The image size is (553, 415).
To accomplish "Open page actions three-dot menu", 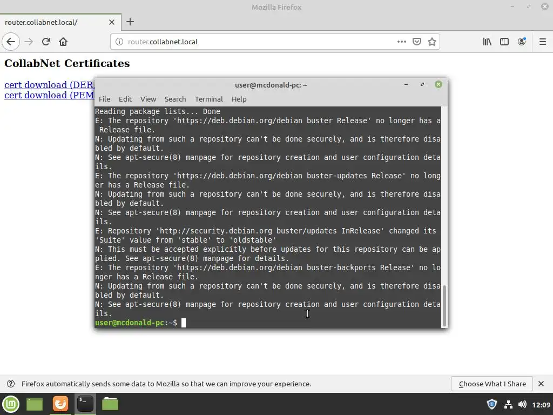I will click(x=401, y=42).
